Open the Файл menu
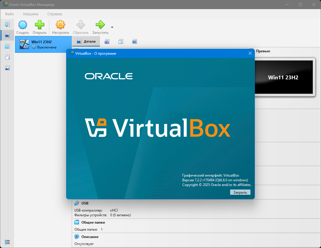The image size is (321, 248). (9, 14)
